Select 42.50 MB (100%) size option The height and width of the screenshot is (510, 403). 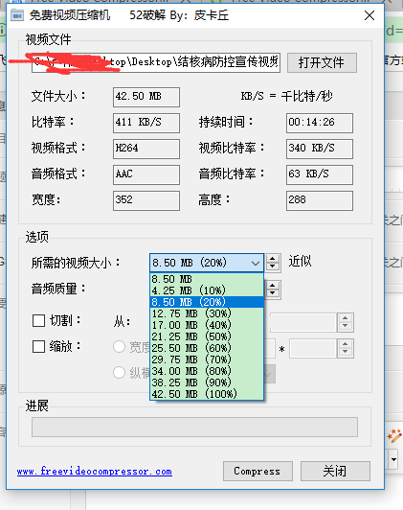coord(207,394)
